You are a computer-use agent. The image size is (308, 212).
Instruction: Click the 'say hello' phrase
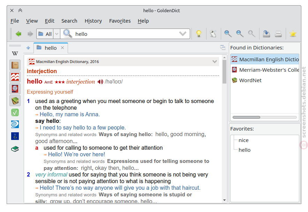coord(47,121)
